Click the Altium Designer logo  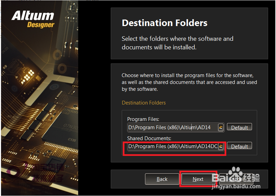click(x=33, y=19)
